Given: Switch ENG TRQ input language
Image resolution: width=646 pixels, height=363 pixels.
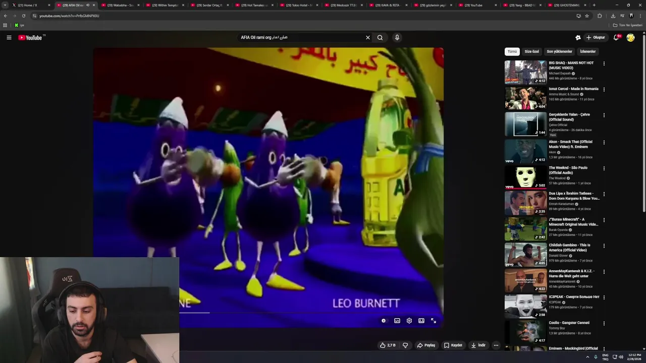Looking at the screenshot, I should (x=606, y=357).
